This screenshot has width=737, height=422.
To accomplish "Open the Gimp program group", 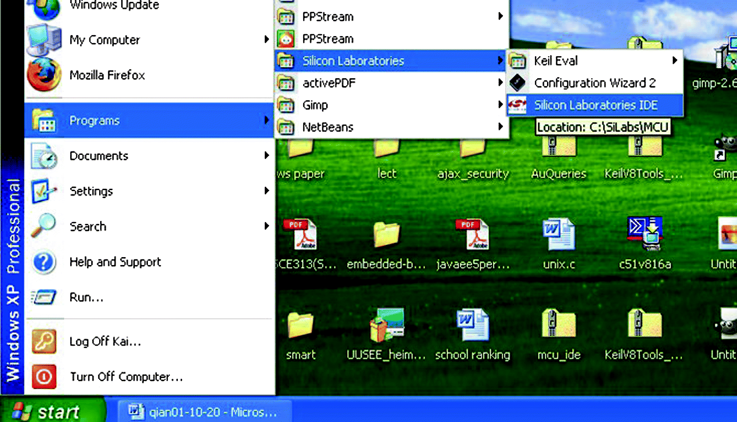I will 391,105.
